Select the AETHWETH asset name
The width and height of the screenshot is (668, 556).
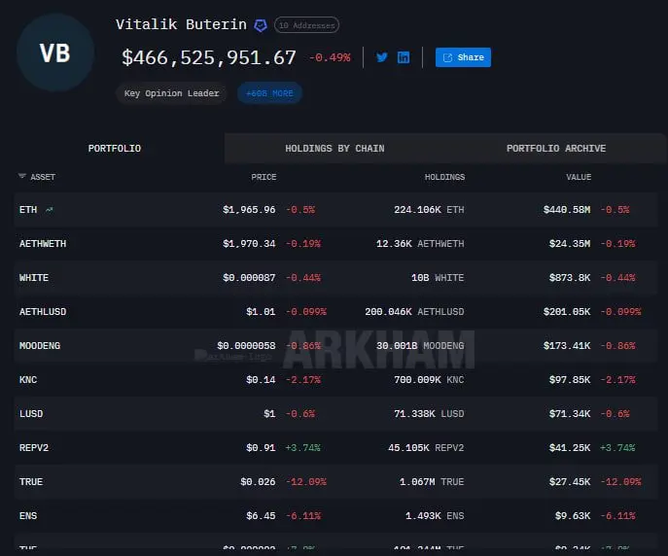point(43,244)
